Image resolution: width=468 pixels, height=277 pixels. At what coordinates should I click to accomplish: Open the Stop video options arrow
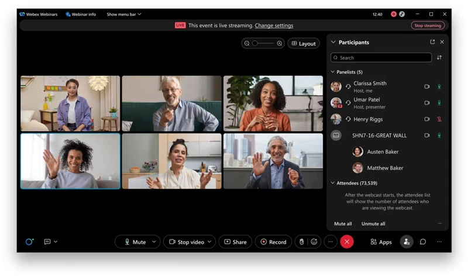(209, 242)
